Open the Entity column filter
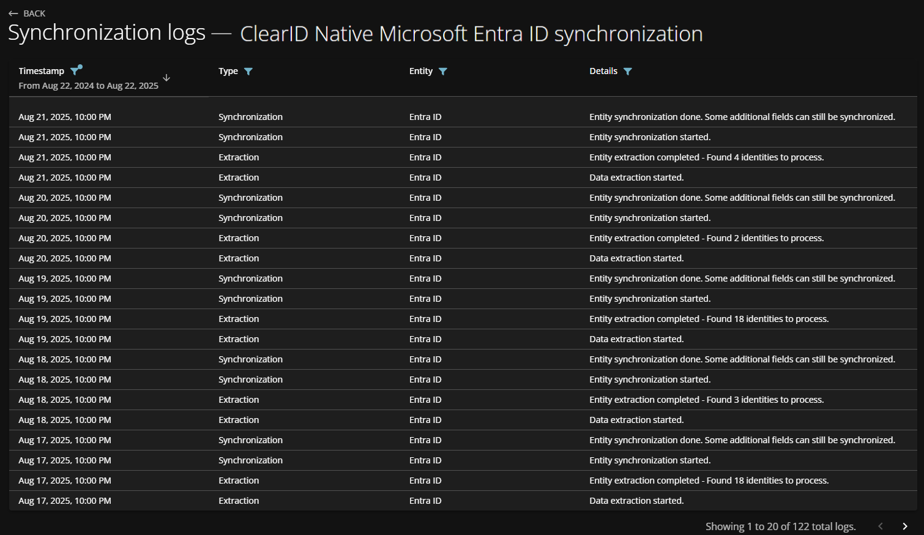The width and height of the screenshot is (924, 535). (443, 72)
